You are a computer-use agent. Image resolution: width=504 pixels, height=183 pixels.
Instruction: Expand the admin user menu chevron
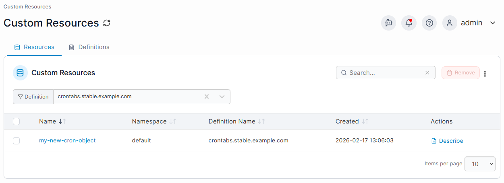click(493, 23)
